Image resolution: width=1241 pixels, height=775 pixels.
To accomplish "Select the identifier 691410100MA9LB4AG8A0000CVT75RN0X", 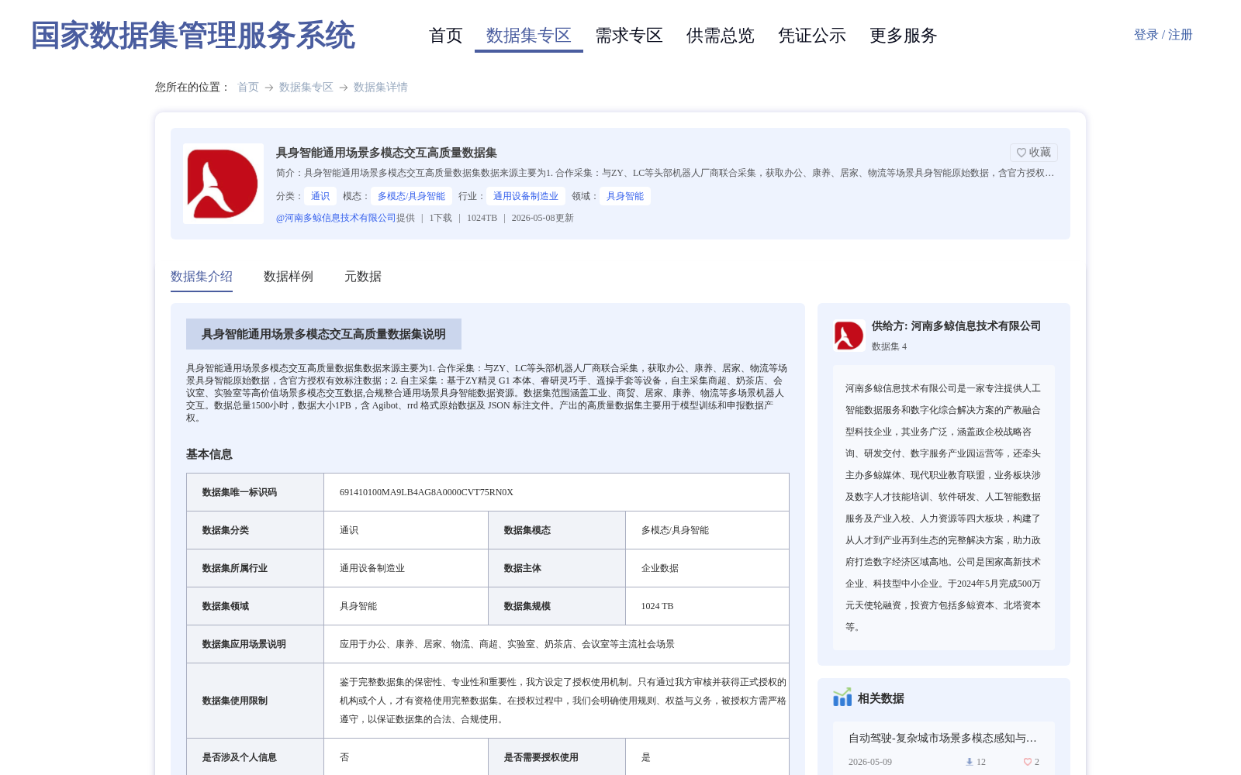I will coord(427,492).
